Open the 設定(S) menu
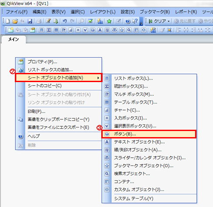 pos(128,12)
